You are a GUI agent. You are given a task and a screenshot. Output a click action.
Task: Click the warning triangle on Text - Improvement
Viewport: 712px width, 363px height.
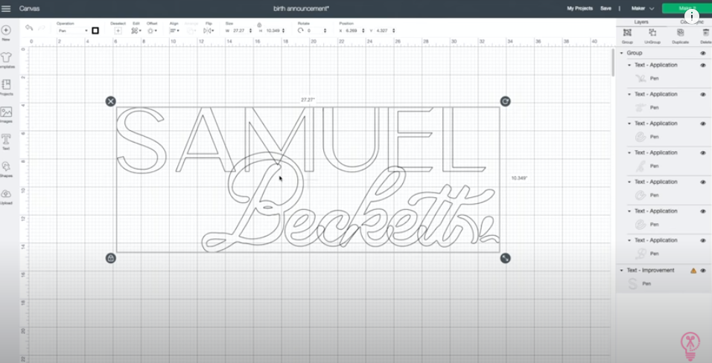693,271
